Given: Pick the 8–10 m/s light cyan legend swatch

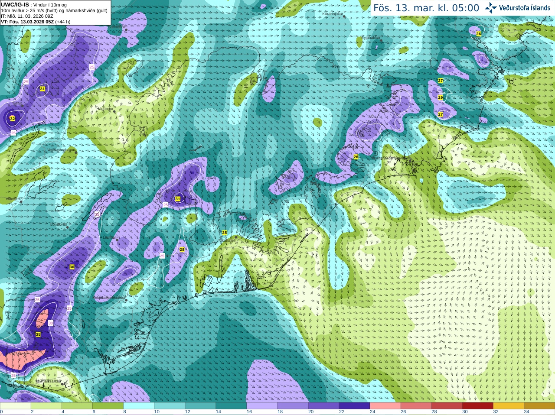Looking at the screenshot, I should (x=139, y=406).
